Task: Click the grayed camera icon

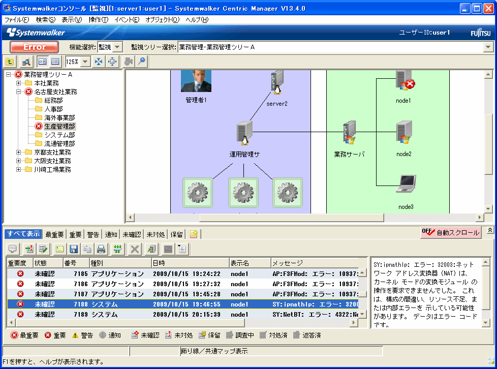Action: [129, 61]
